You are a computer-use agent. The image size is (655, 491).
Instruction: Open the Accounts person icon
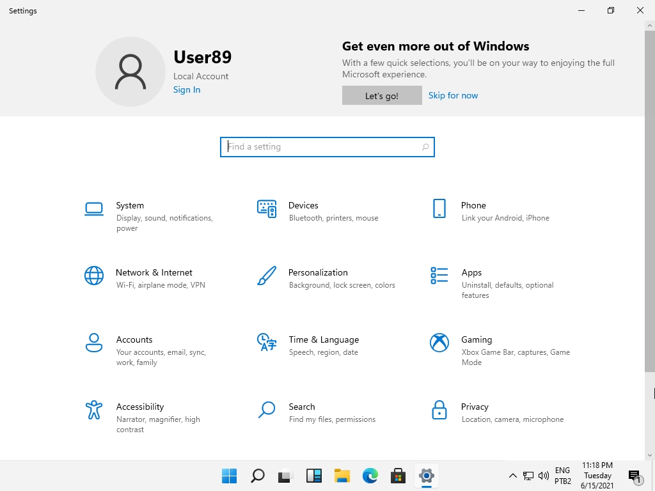click(x=94, y=343)
